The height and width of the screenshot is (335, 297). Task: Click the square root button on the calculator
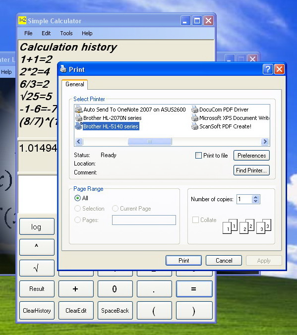click(37, 268)
